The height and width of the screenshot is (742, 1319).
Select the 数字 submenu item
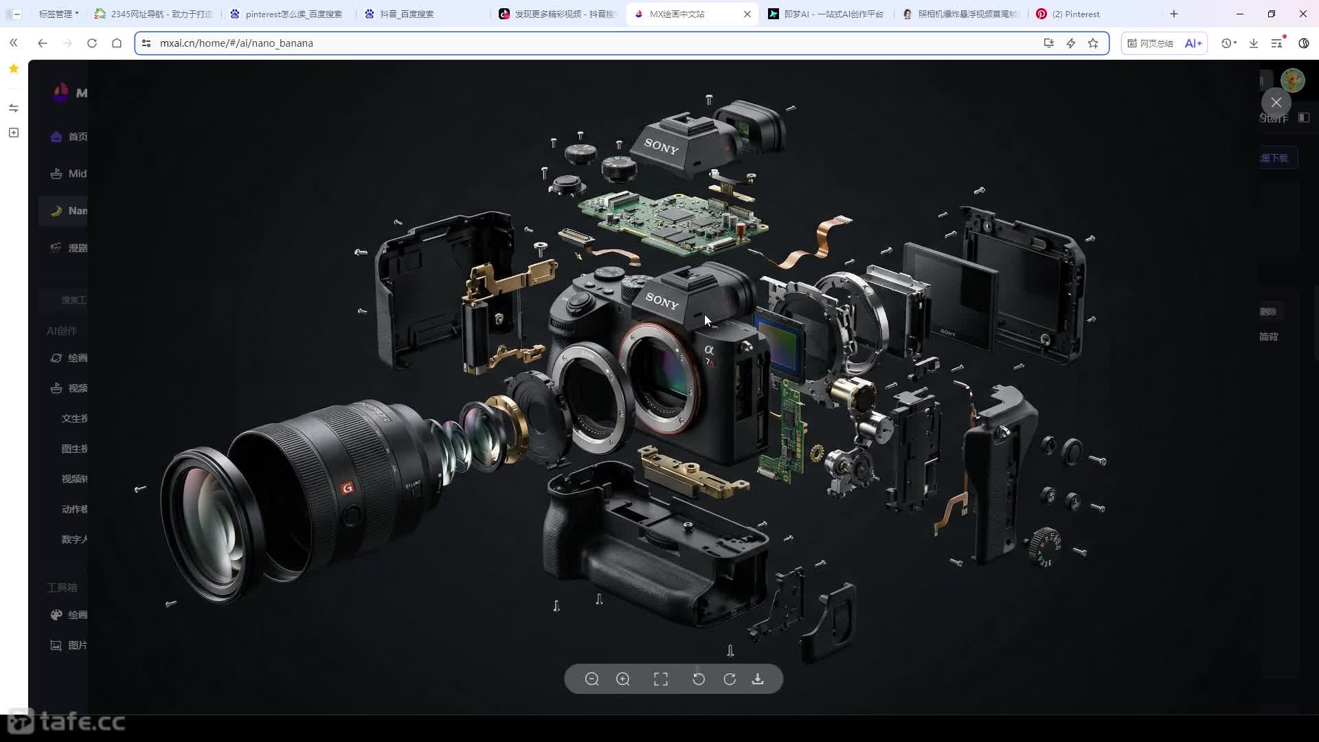pyautogui.click(x=74, y=539)
